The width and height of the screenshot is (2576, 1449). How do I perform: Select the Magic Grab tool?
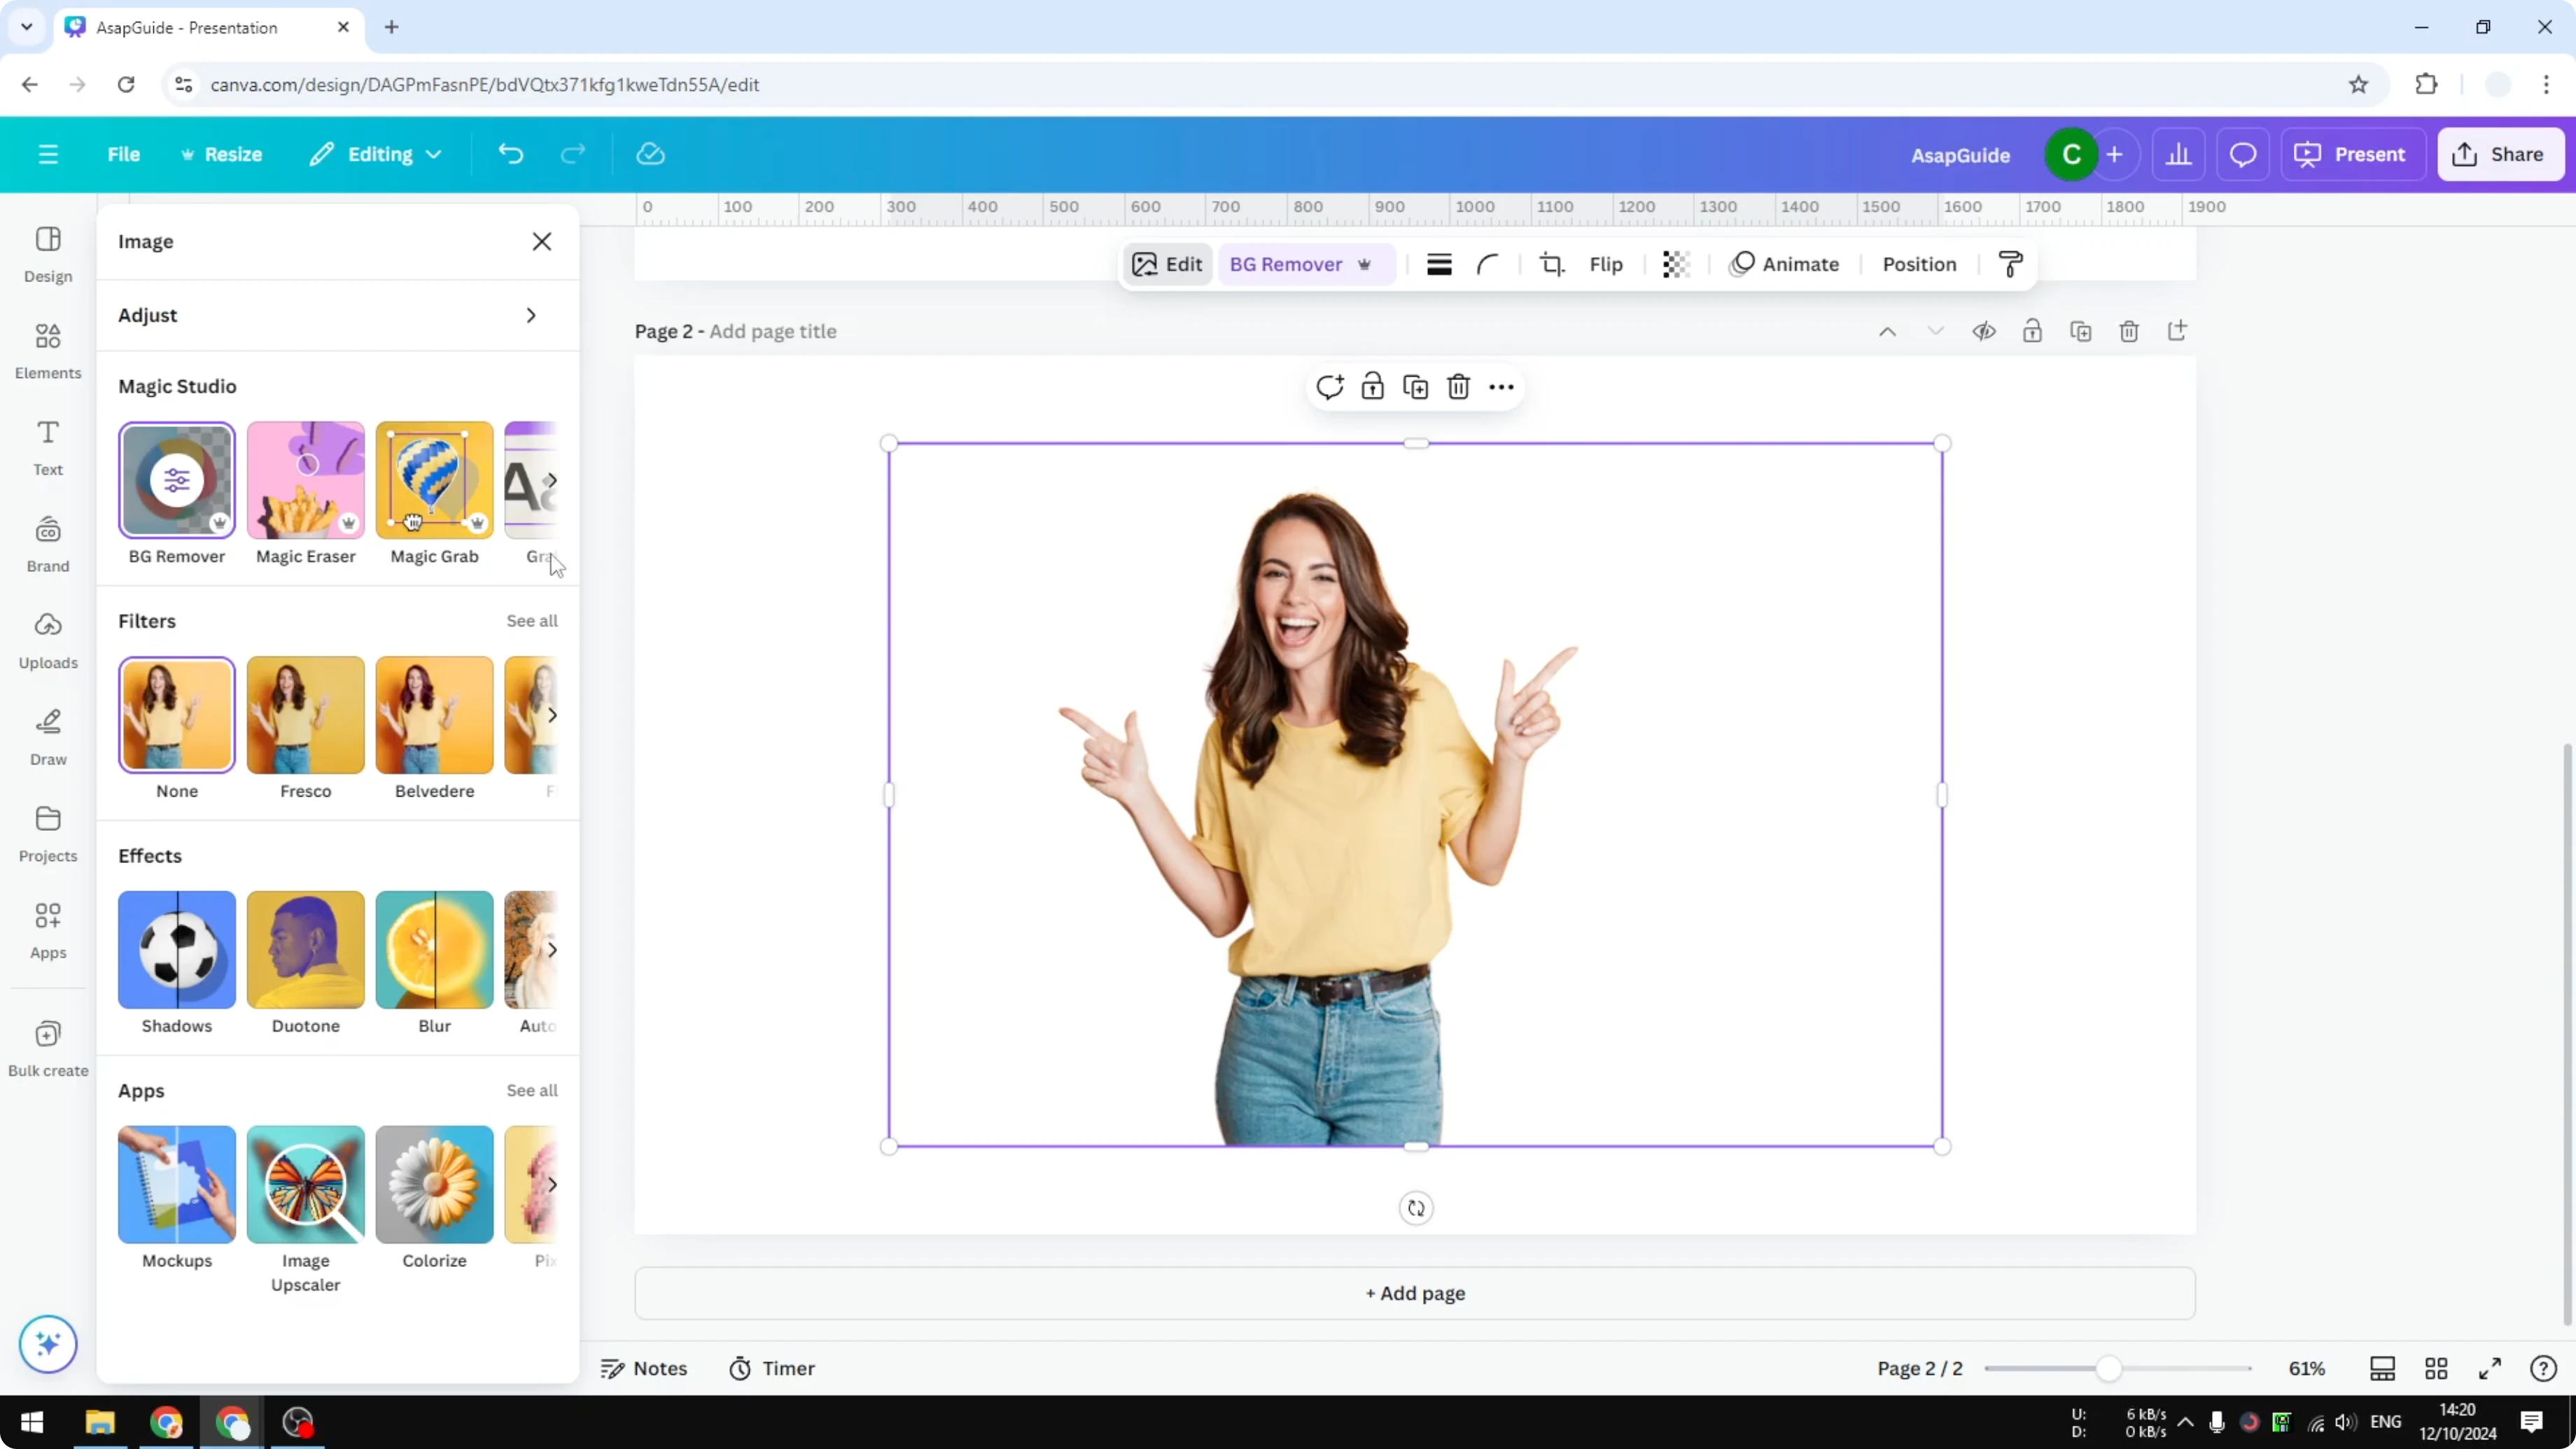[x=433, y=480]
